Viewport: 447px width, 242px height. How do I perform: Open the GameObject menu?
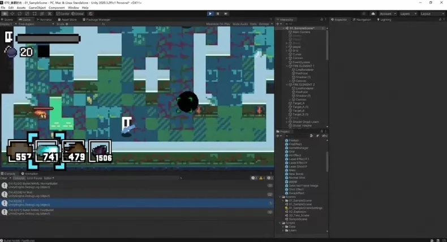coord(37,8)
